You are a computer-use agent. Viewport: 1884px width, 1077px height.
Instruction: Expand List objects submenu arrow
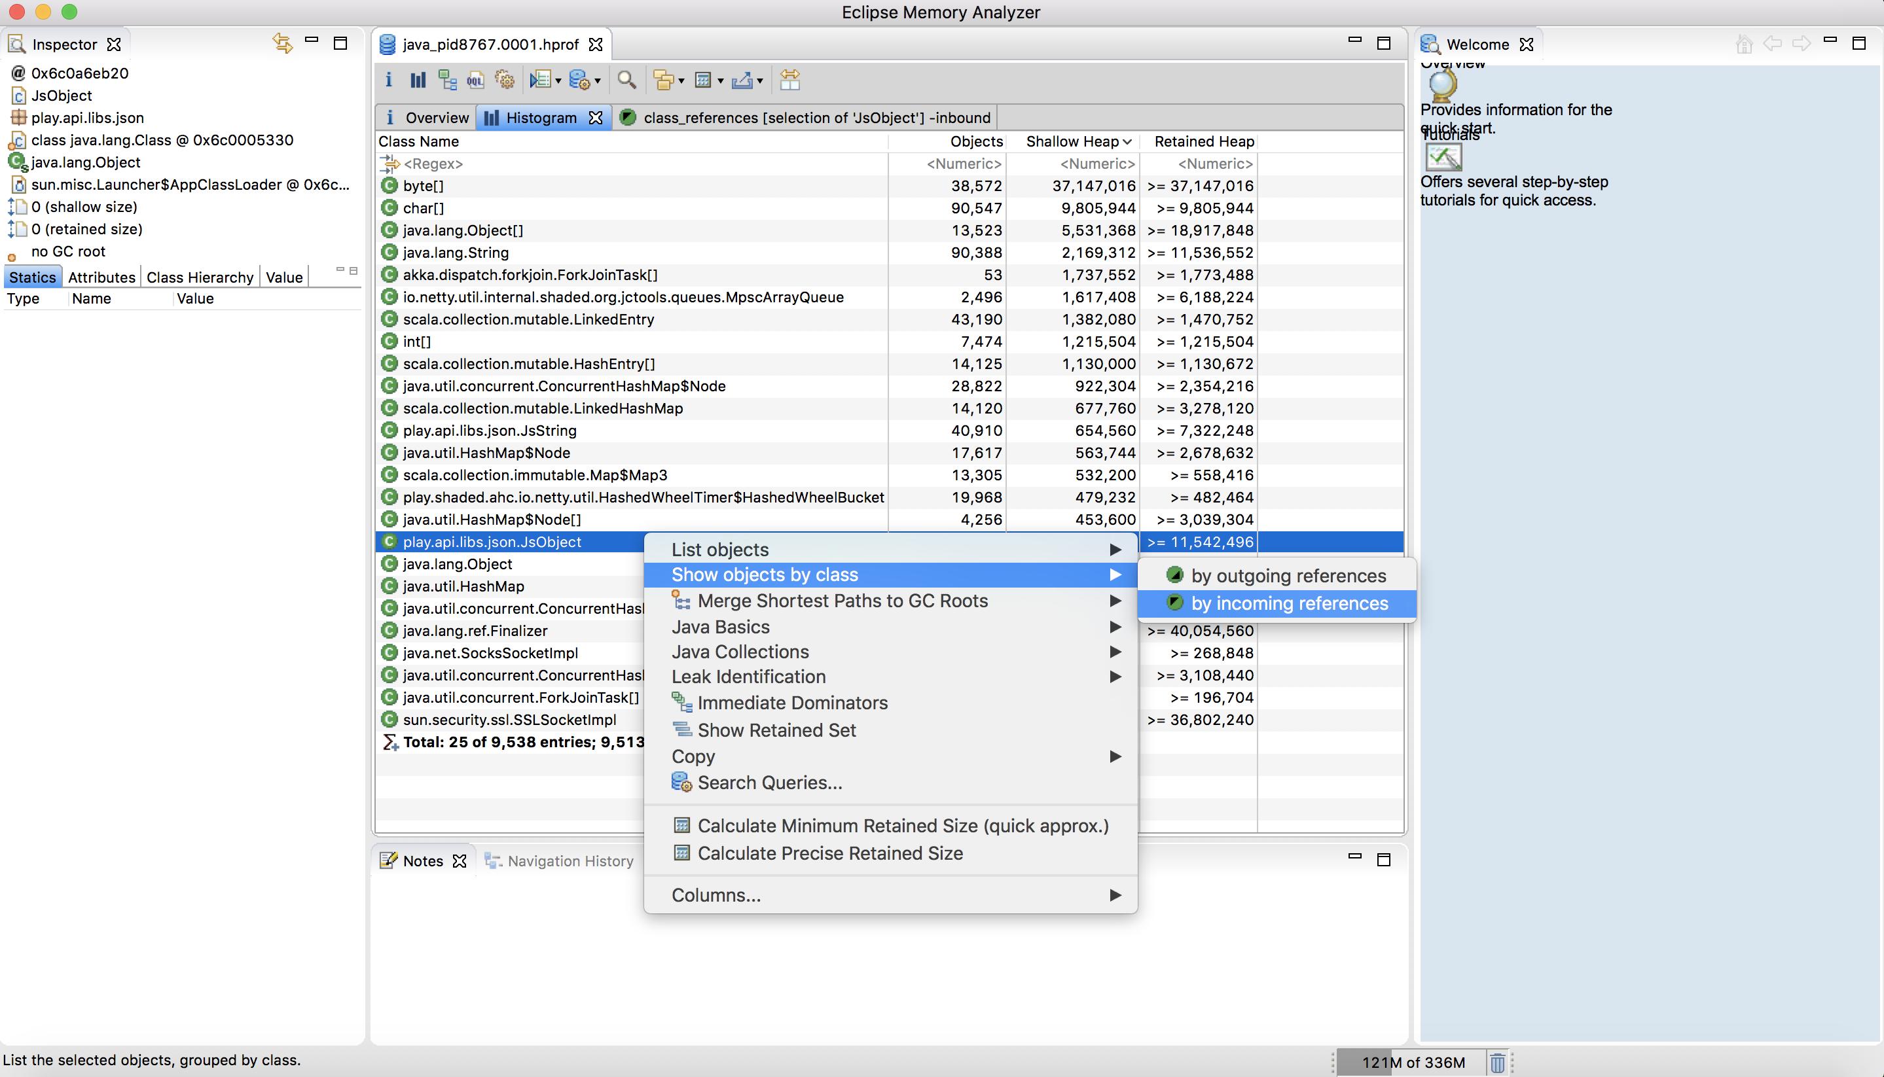pos(1115,550)
